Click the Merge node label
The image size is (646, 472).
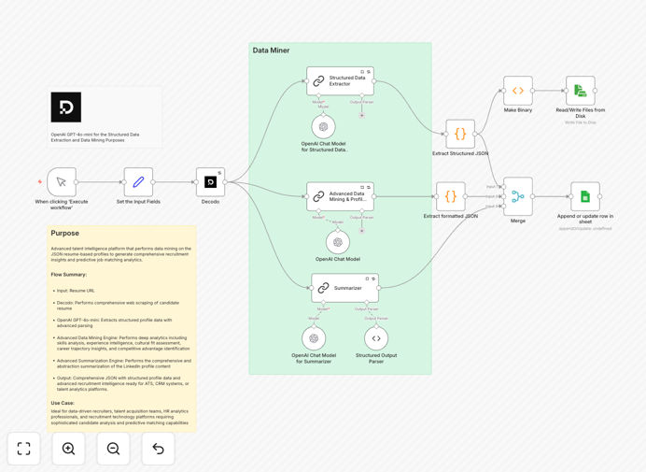(x=518, y=221)
